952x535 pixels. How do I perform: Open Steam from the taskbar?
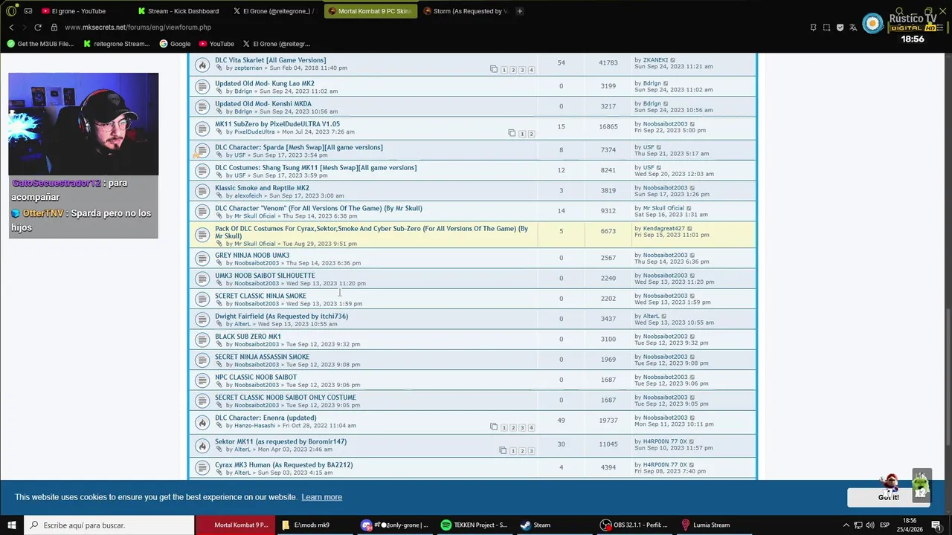[x=535, y=525]
